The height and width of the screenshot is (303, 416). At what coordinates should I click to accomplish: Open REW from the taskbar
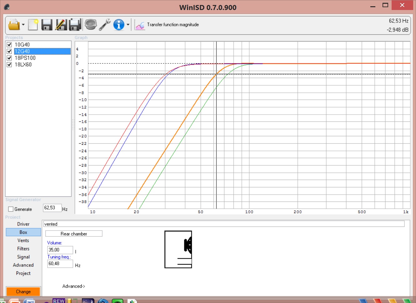(59, 301)
